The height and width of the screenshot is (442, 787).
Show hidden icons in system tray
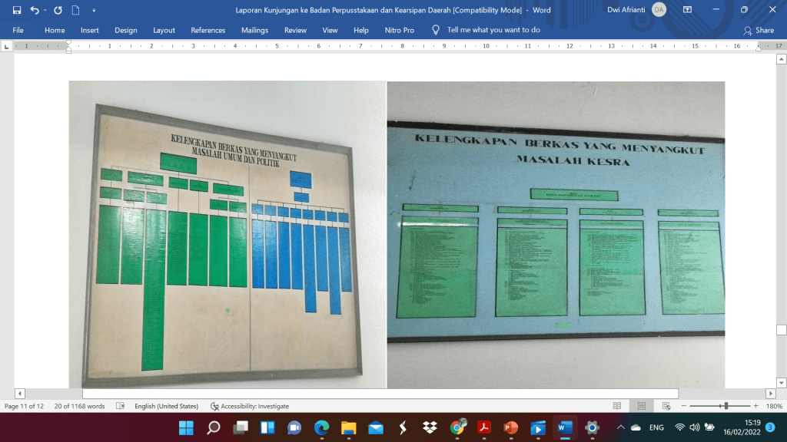click(x=620, y=427)
